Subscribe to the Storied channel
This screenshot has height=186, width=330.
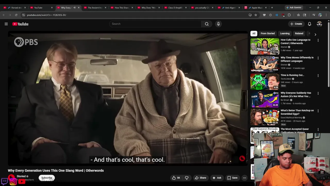[47, 178]
